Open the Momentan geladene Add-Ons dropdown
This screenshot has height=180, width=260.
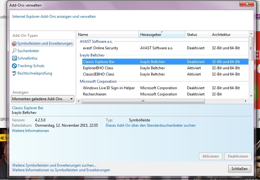[42, 99]
